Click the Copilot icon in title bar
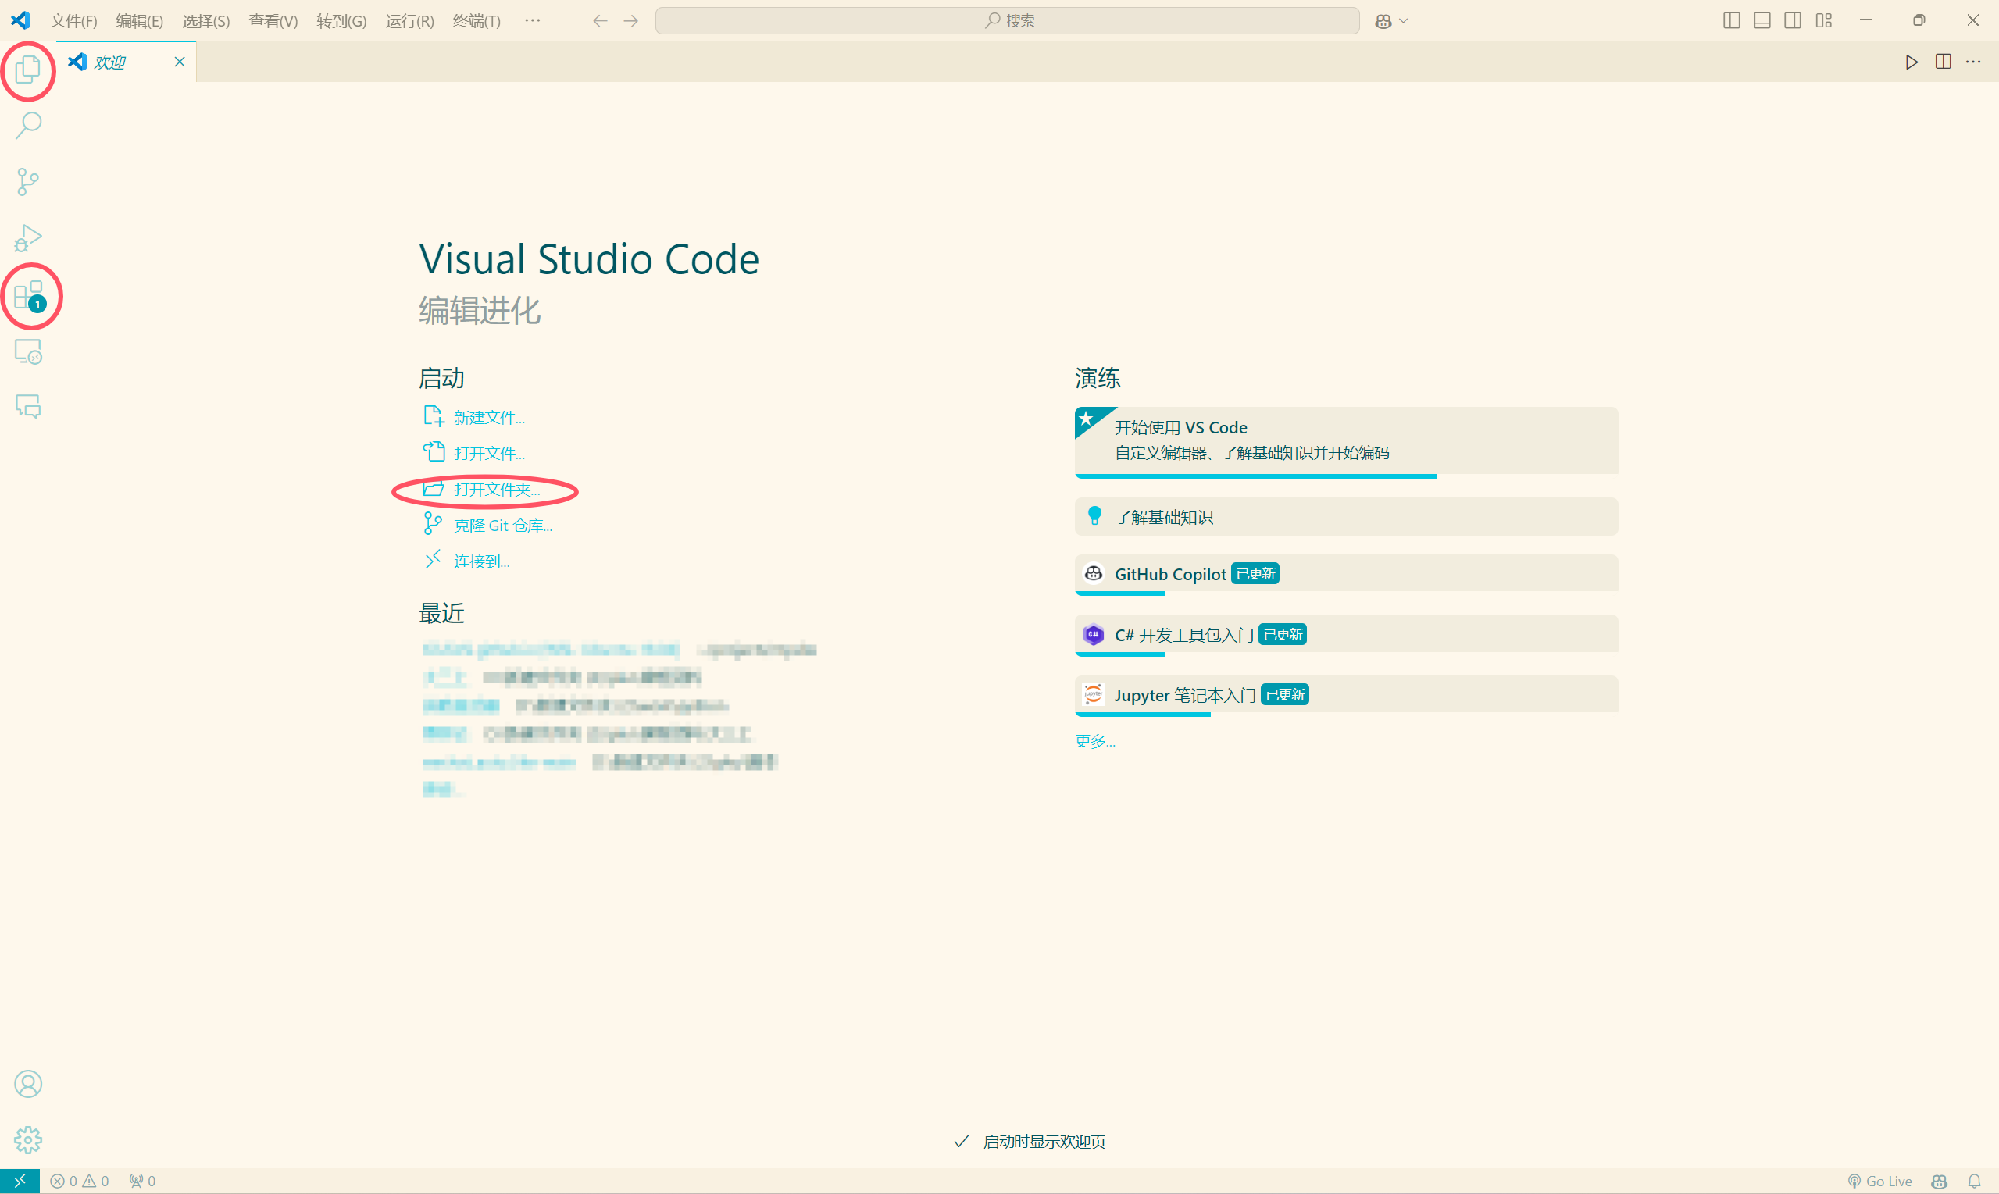Screen dimensions: 1999x1194 [x=1383, y=21]
